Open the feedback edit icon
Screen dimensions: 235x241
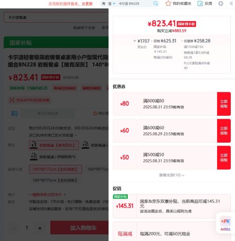[200, 3]
